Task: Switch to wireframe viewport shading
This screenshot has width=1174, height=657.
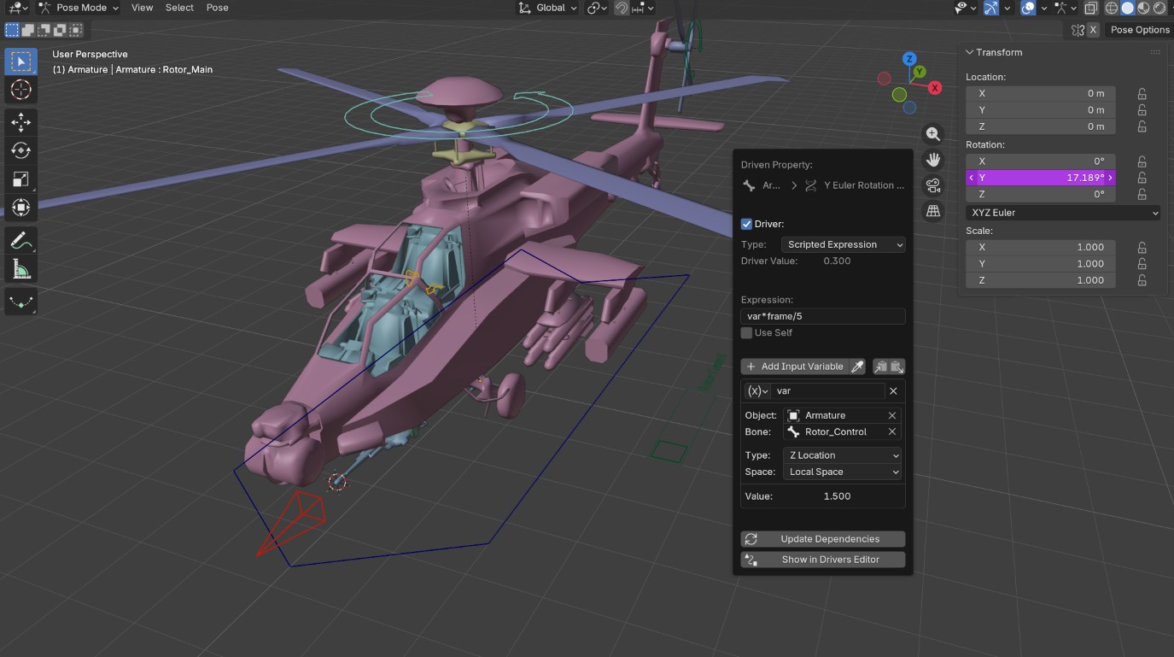Action: [1112, 8]
